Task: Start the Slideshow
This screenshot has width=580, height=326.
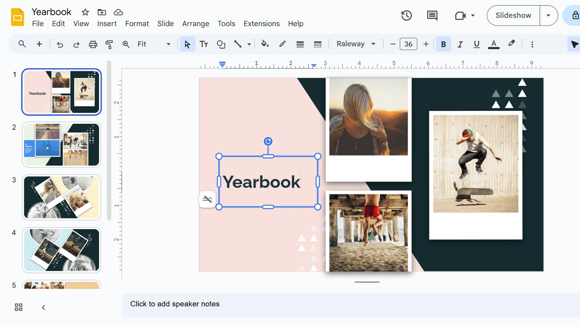Action: click(x=513, y=15)
